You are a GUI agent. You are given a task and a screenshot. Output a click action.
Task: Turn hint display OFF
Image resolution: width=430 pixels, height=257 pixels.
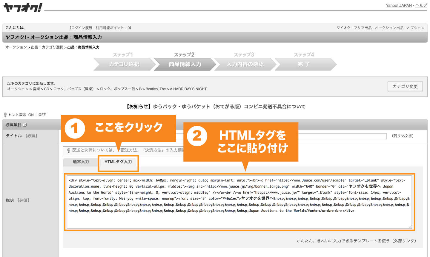point(42,115)
